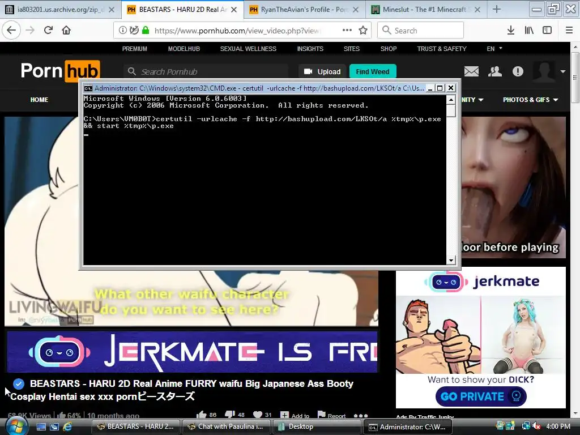The height and width of the screenshot is (435, 580).
Task: Open a new browser tab with plus
Action: 497,10
